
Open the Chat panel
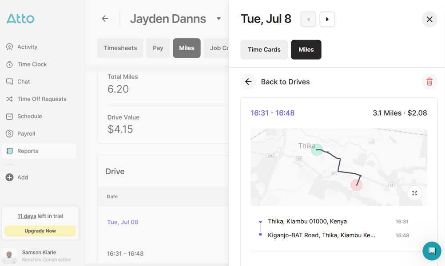click(x=24, y=81)
